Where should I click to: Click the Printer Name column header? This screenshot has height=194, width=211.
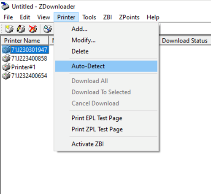[25, 41]
